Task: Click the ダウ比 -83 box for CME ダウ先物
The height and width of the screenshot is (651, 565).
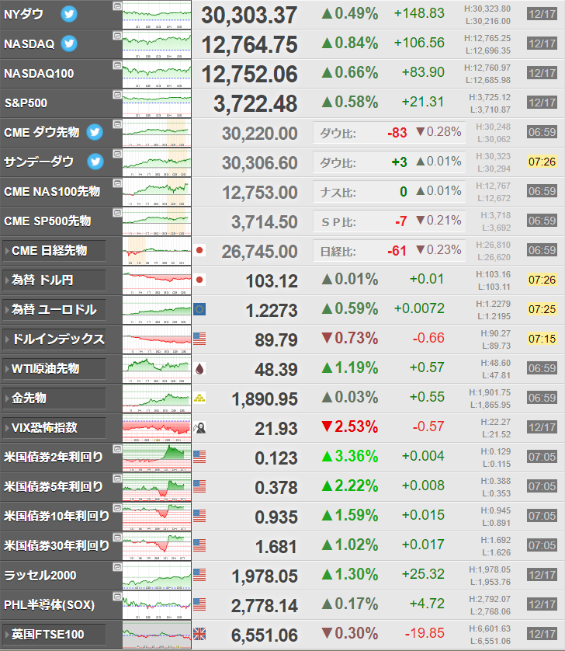Action: point(389,132)
